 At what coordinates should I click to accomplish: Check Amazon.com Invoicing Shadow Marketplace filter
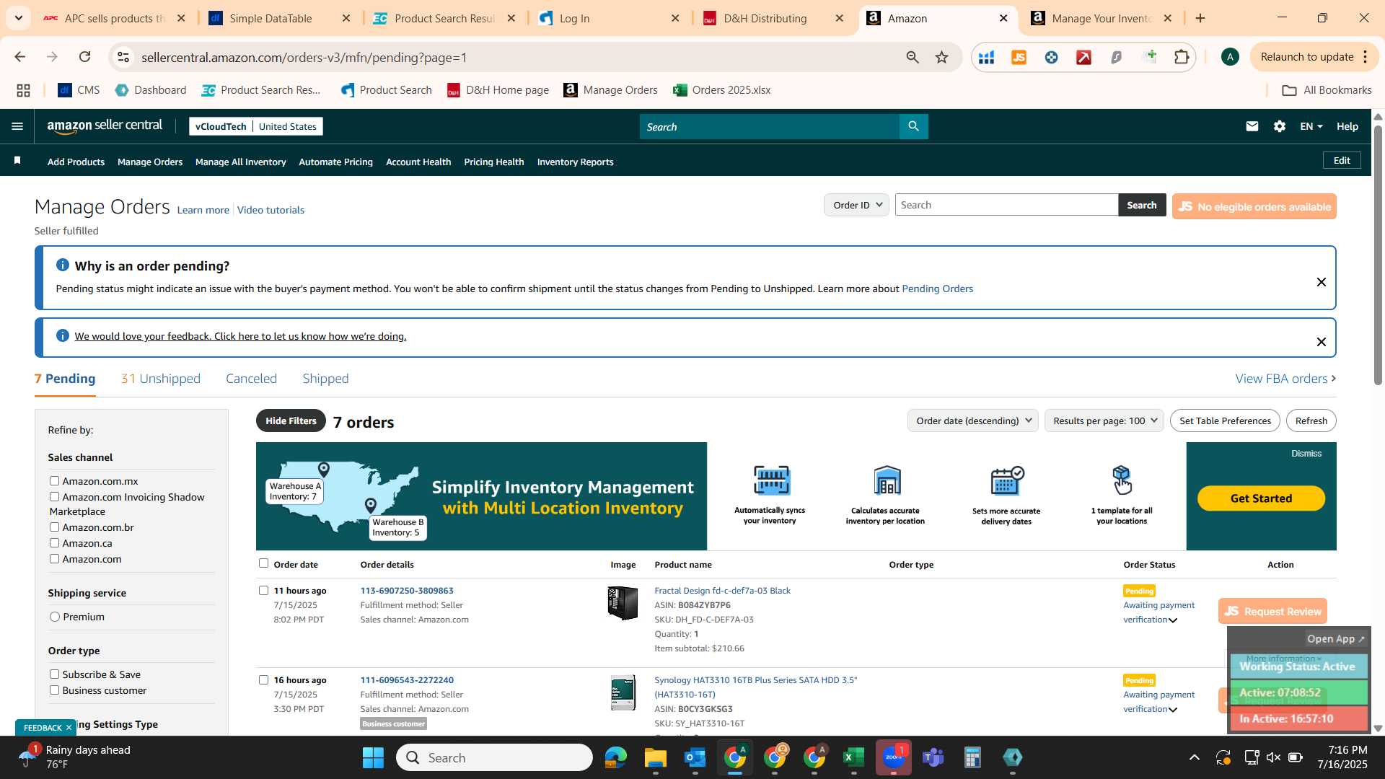(x=54, y=496)
